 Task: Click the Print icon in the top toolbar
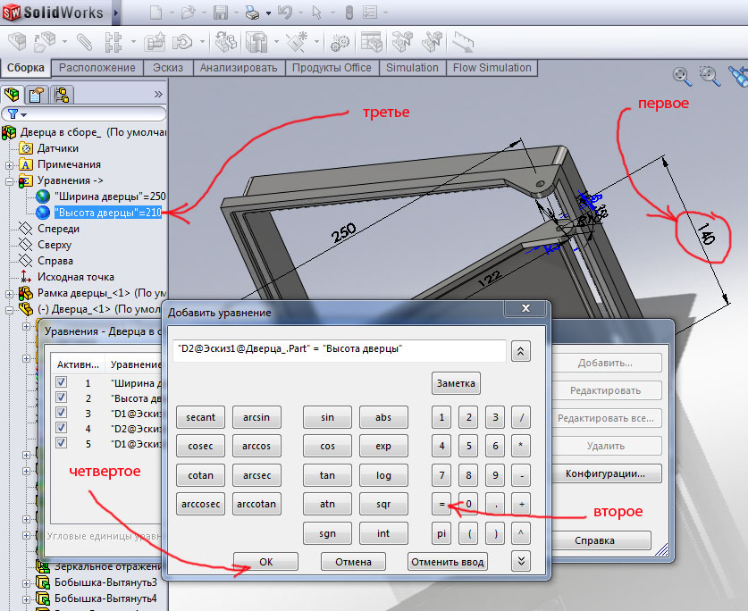pos(252,13)
